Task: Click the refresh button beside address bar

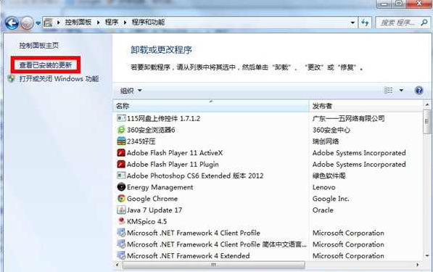Action: 365,22
